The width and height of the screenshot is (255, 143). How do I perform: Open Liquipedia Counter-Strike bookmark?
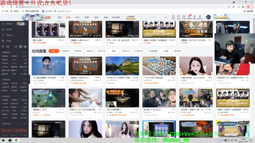62,11
